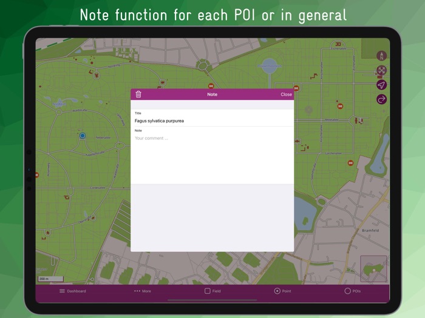This screenshot has height=318, width=425.
Task: Switch to the Field tab
Action: [212, 291]
